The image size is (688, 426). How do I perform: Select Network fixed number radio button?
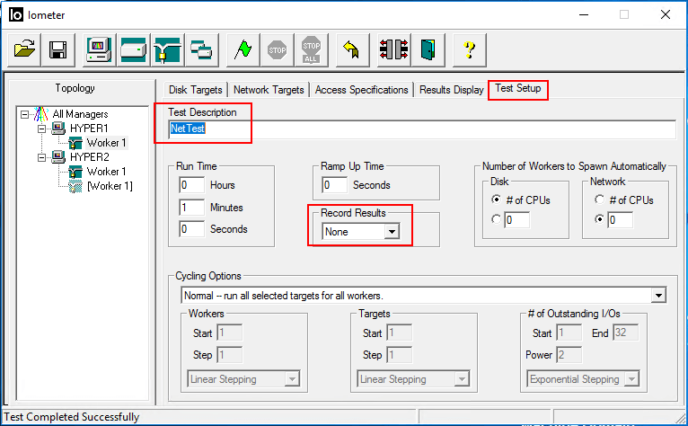[599, 218]
